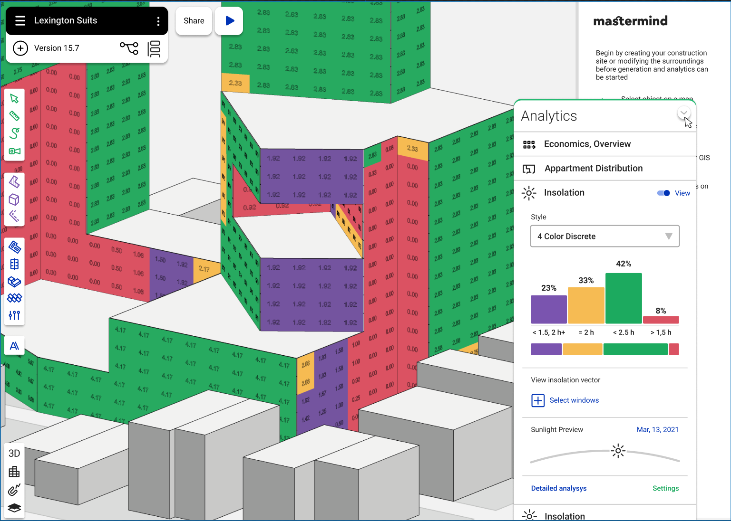This screenshot has height=521, width=731.
Task: Open the 4 Color Discrete style dropdown
Action: pyautogui.click(x=604, y=236)
